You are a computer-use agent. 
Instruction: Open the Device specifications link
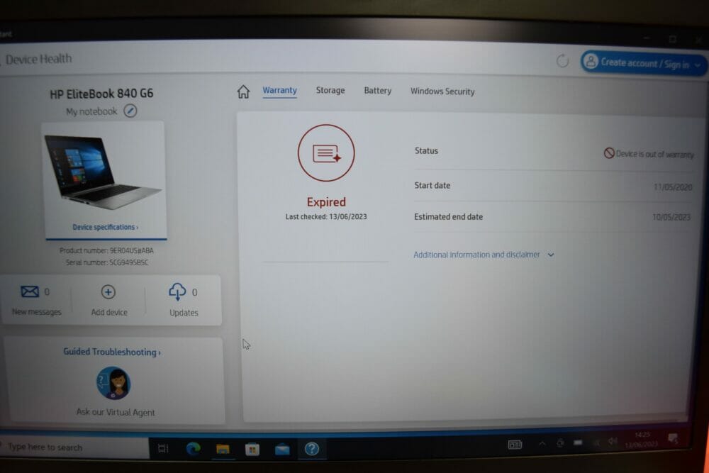pos(106,227)
